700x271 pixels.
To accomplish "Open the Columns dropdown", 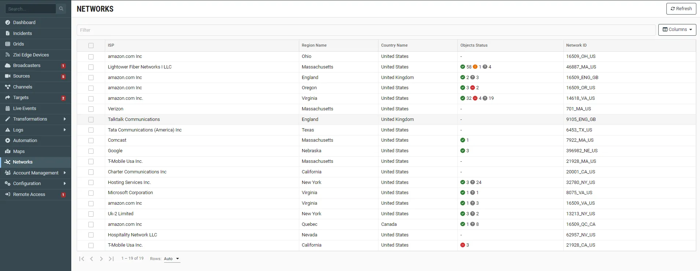I will click(677, 30).
